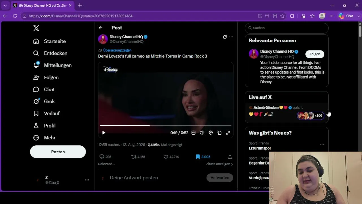
Task: Close the Disney Channel HQ browser tab
Action: 70,5
